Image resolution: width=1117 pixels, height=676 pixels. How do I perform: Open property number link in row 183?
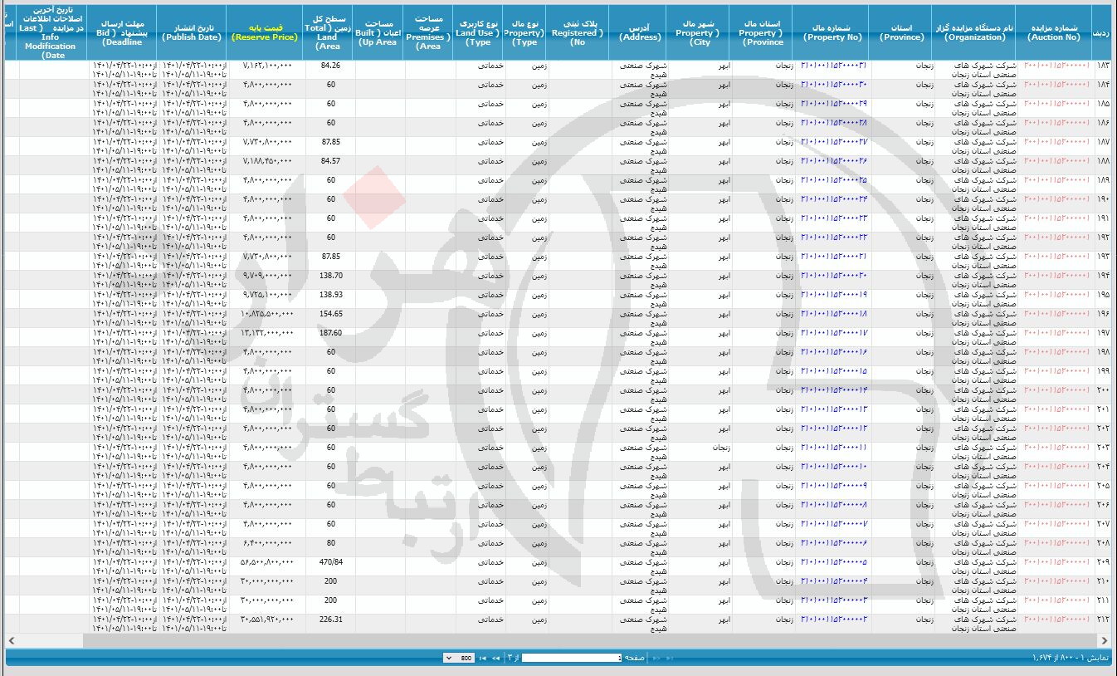833,66
